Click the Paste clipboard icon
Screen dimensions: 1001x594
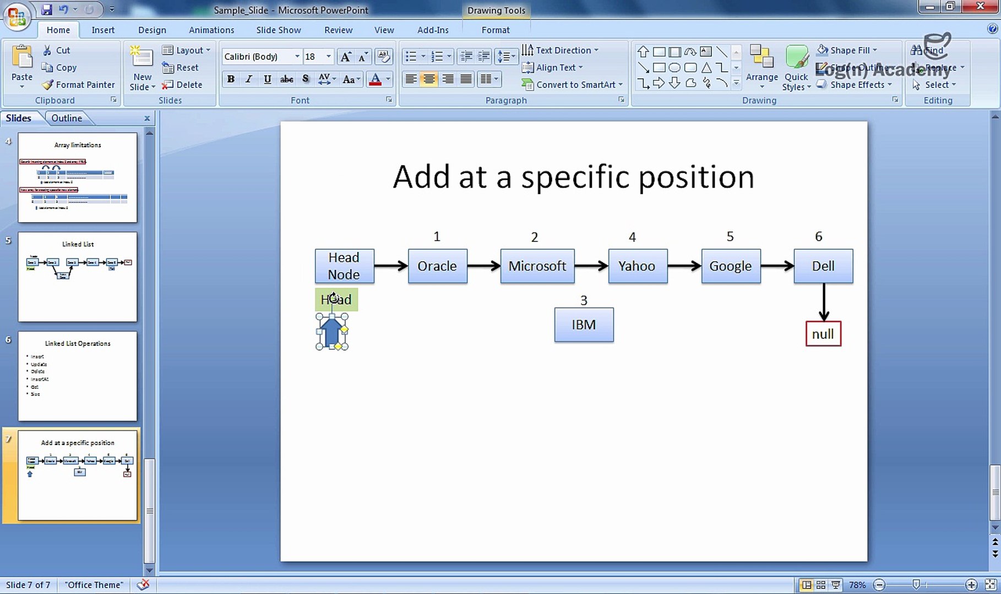[22, 57]
